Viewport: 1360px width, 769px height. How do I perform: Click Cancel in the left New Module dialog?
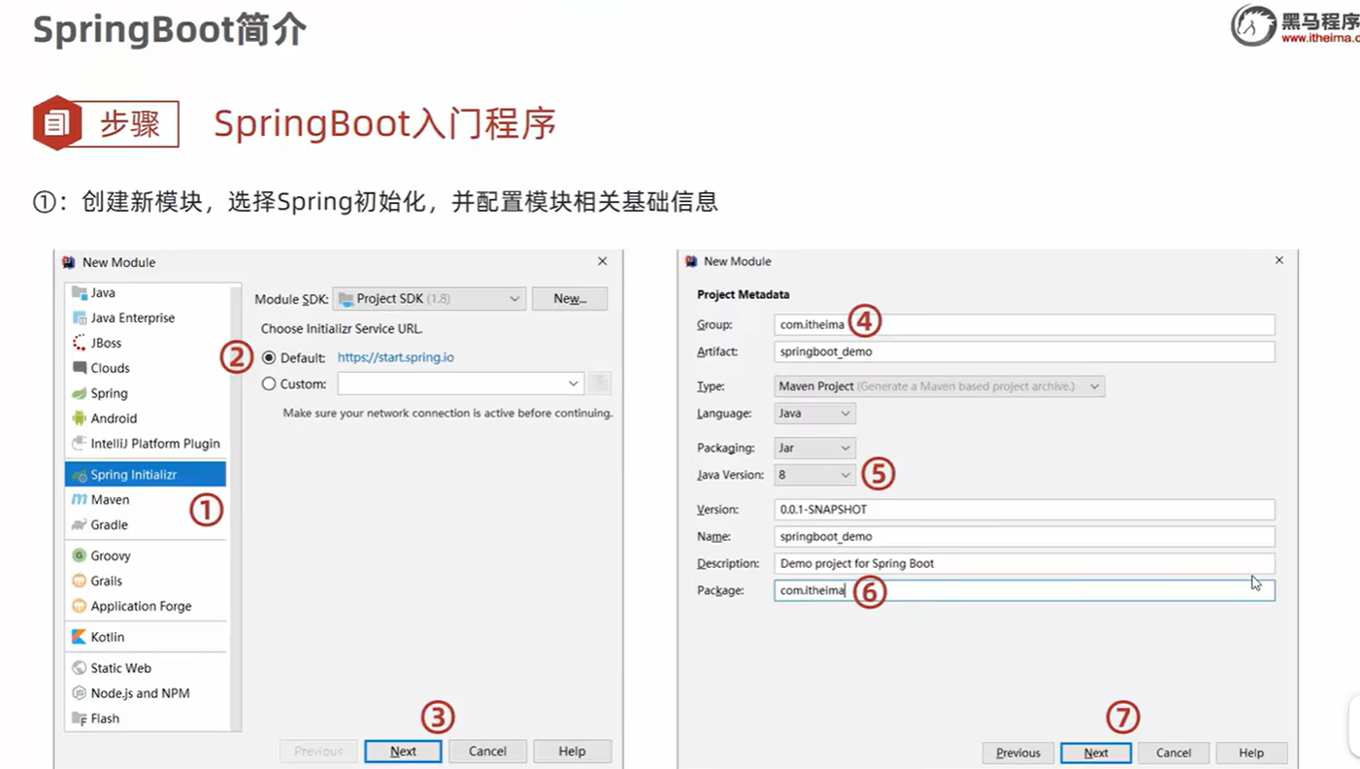point(487,752)
